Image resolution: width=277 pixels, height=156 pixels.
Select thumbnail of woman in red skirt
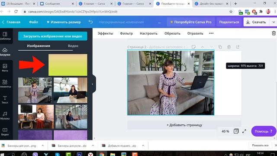(x=36, y=117)
